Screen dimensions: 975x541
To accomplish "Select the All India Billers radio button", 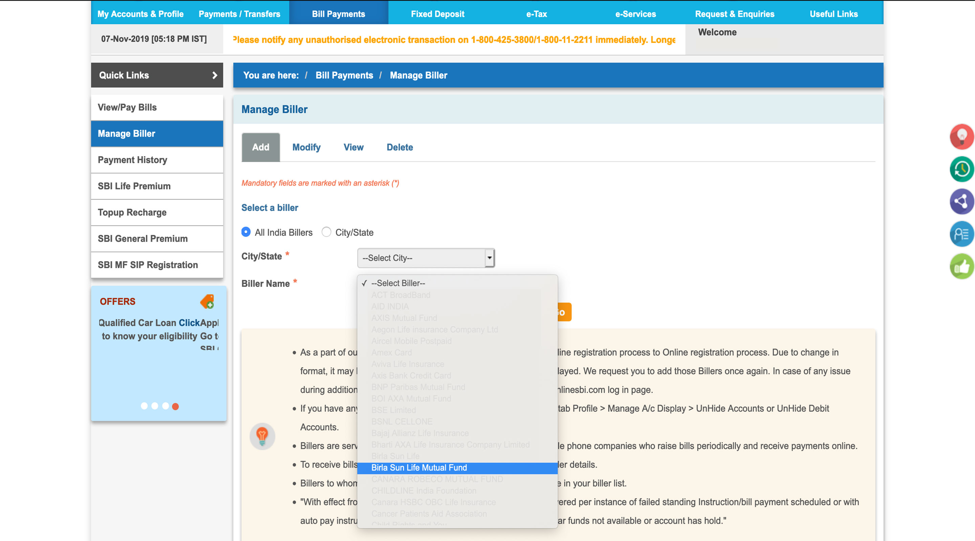I will coord(246,232).
